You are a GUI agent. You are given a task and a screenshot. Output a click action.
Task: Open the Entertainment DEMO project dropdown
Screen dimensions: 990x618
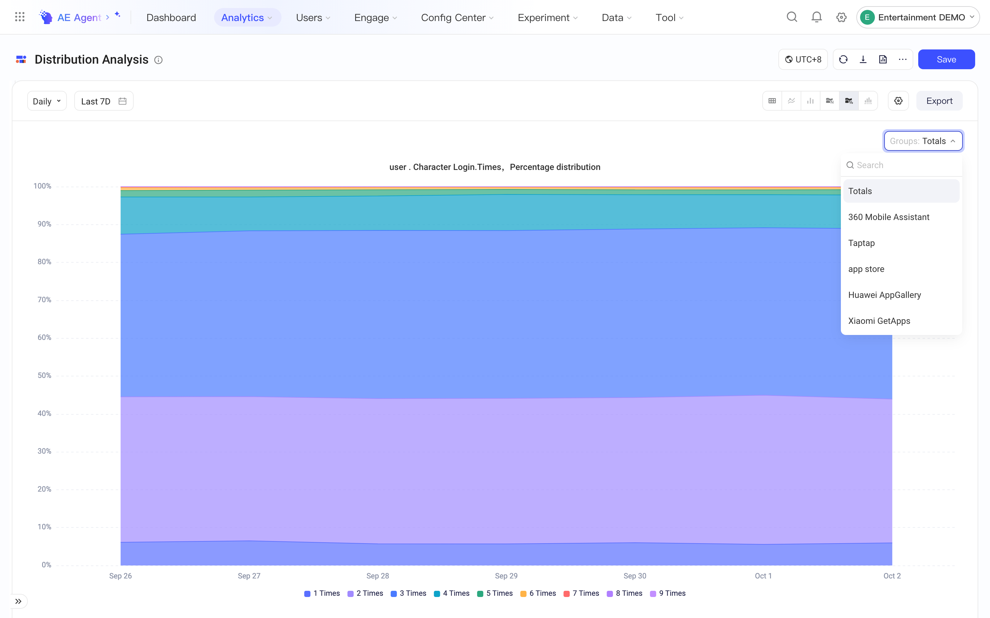click(x=918, y=17)
